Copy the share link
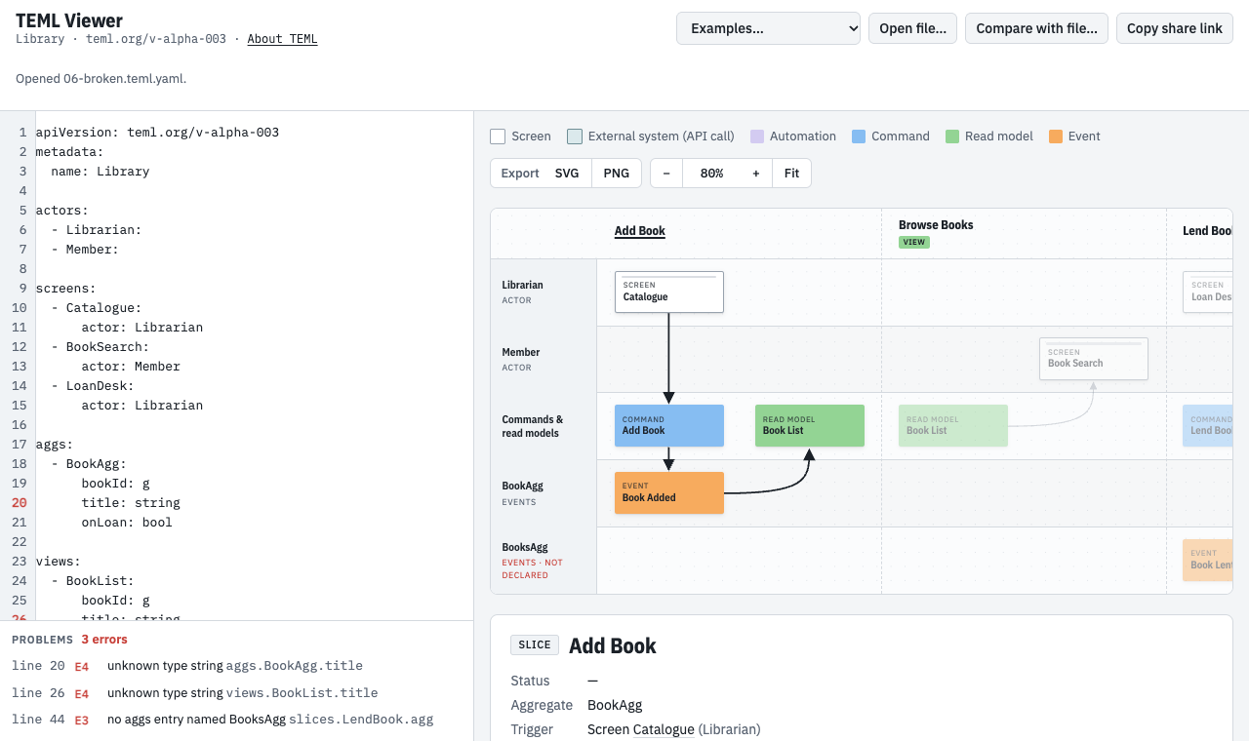 pos(1175,28)
